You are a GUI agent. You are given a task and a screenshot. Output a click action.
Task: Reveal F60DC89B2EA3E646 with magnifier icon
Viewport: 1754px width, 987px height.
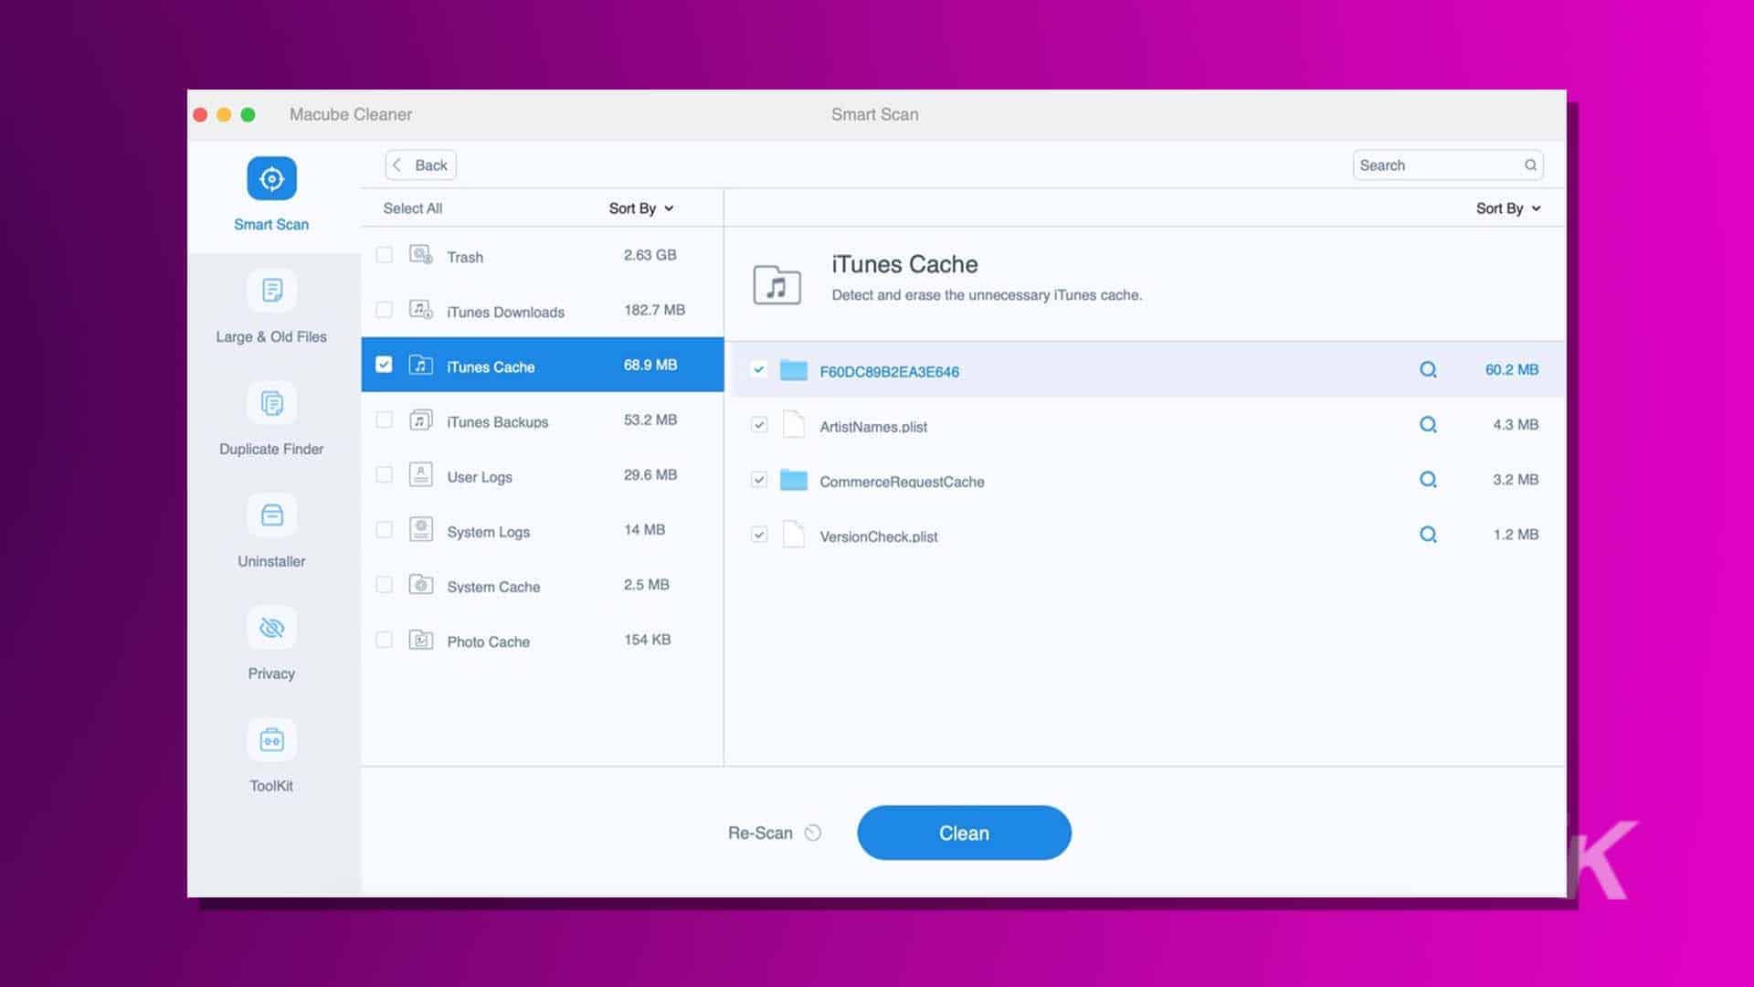pos(1429,370)
